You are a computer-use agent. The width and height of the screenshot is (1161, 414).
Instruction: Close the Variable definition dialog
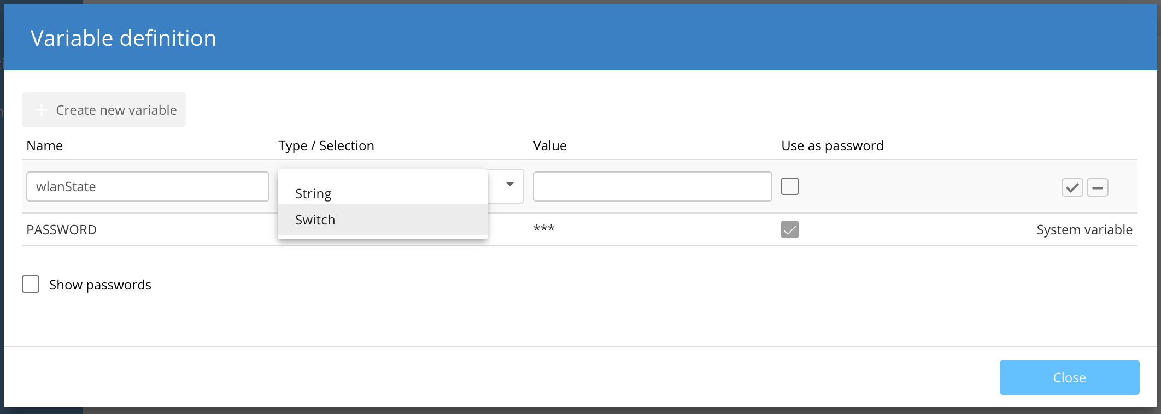click(1069, 377)
